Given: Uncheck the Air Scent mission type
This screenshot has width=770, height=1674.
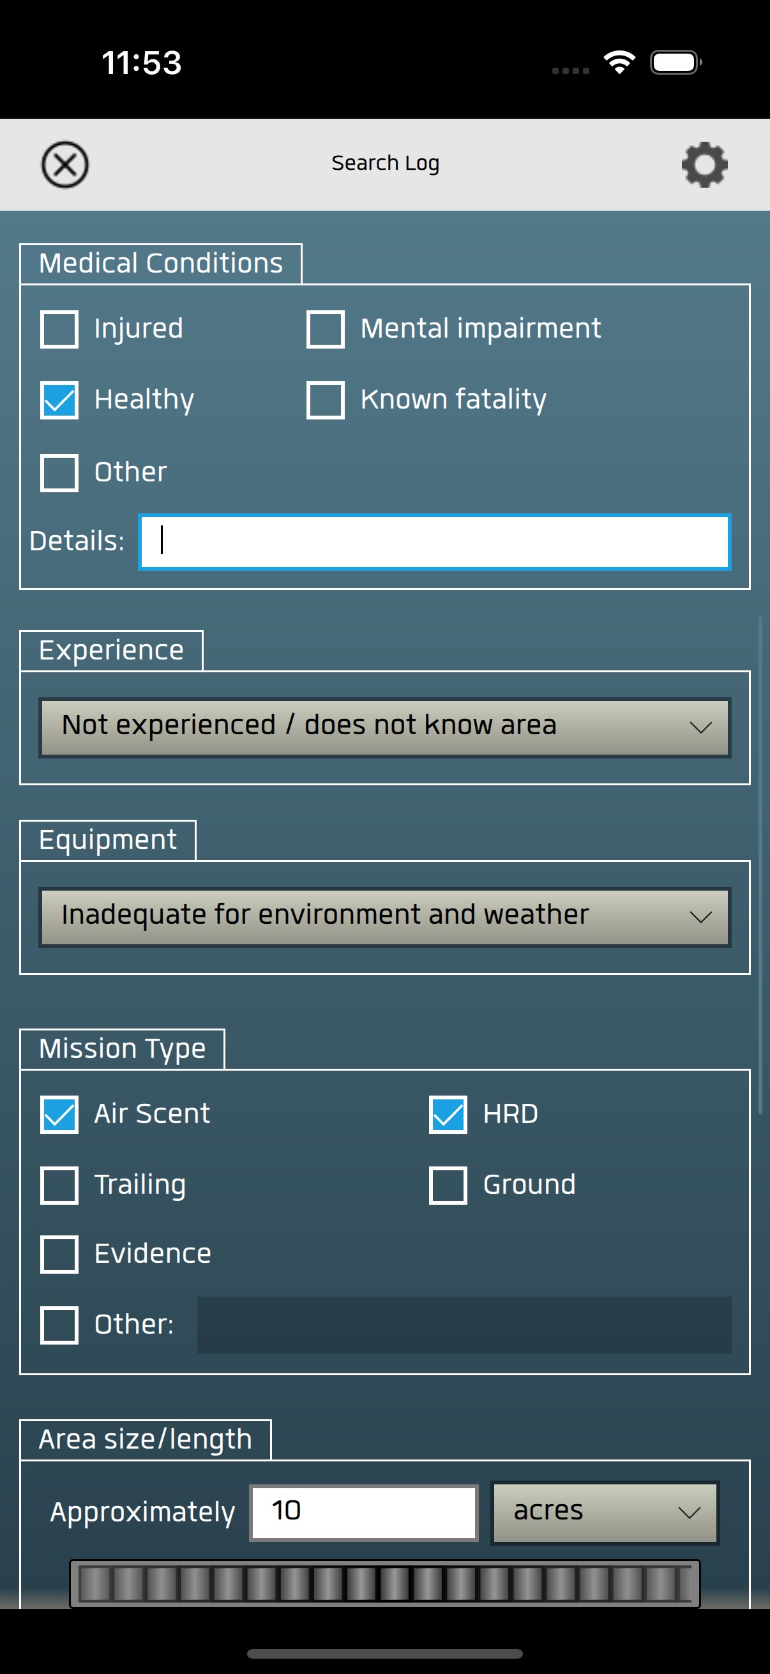Looking at the screenshot, I should coord(59,1115).
